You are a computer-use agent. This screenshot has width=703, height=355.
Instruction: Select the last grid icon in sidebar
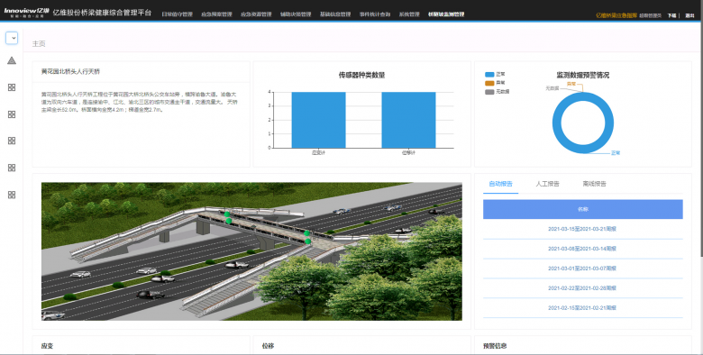[12, 195]
